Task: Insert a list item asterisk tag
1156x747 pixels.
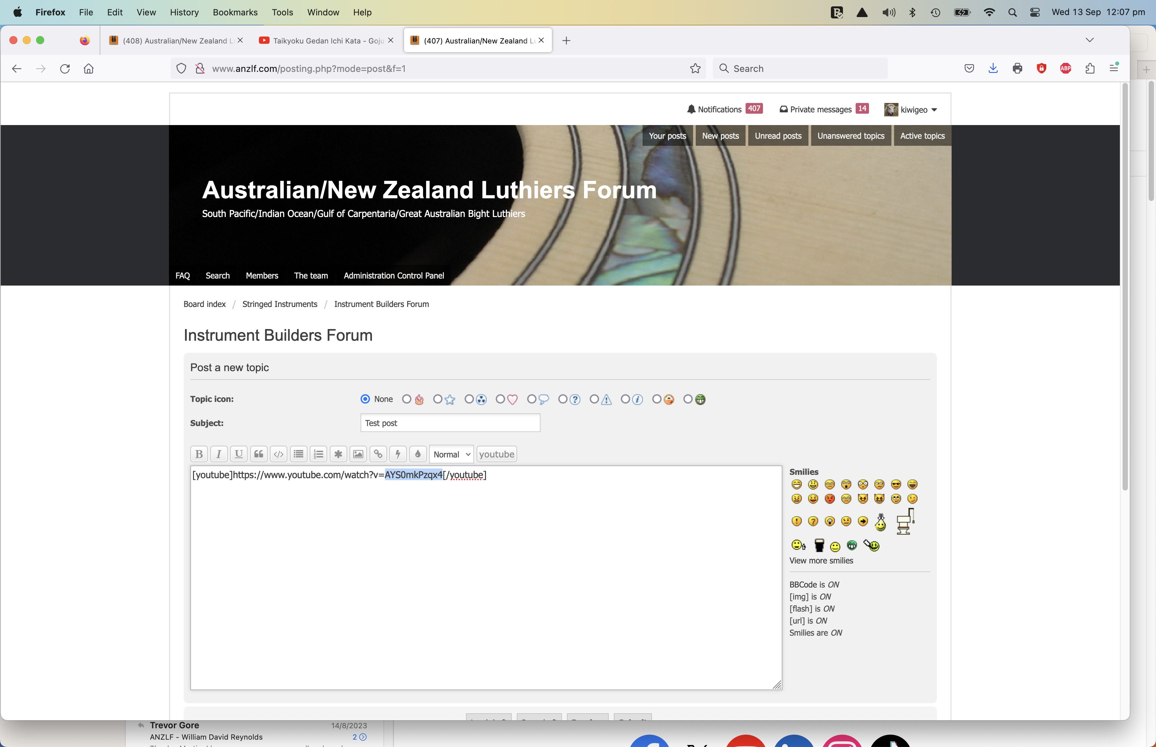Action: (x=338, y=454)
